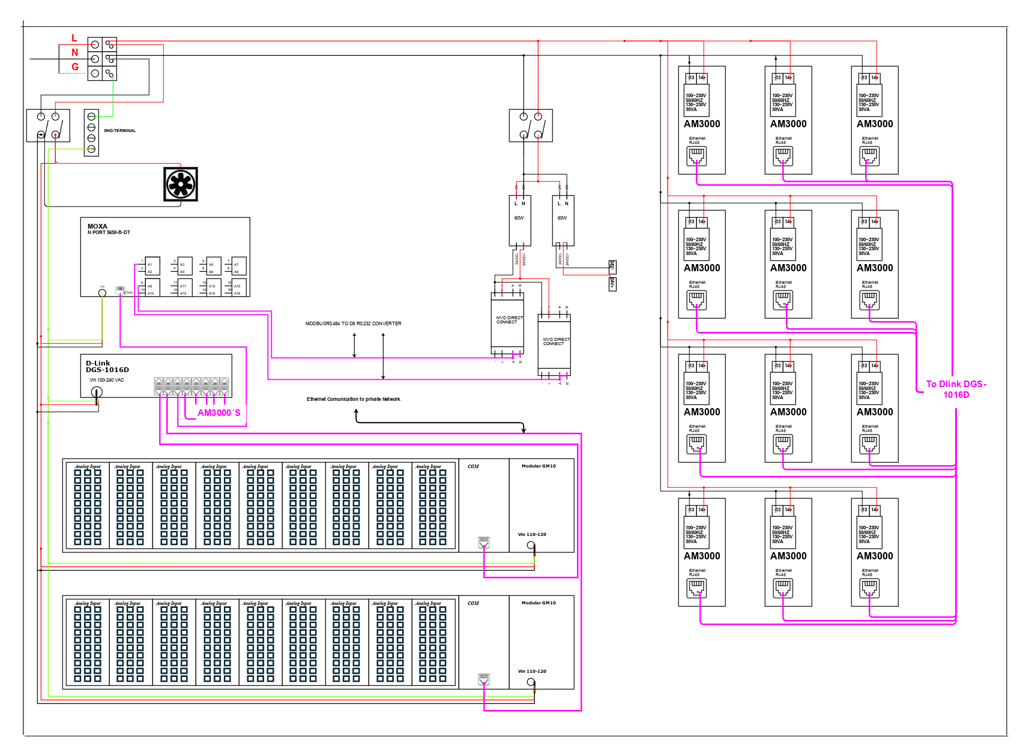Screen dimensions: 1020x746
Task: Click the green G ground terminal label
Action: pyautogui.click(x=75, y=67)
